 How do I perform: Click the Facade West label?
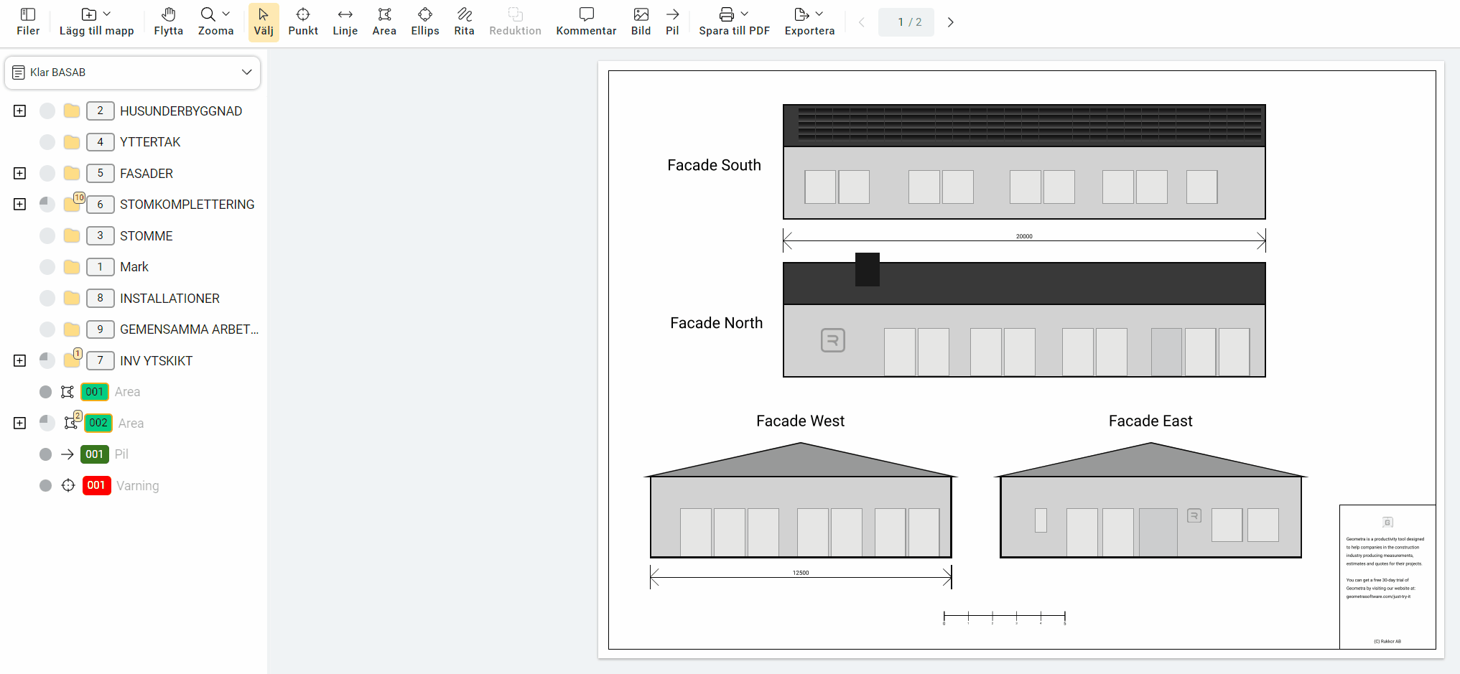point(800,421)
